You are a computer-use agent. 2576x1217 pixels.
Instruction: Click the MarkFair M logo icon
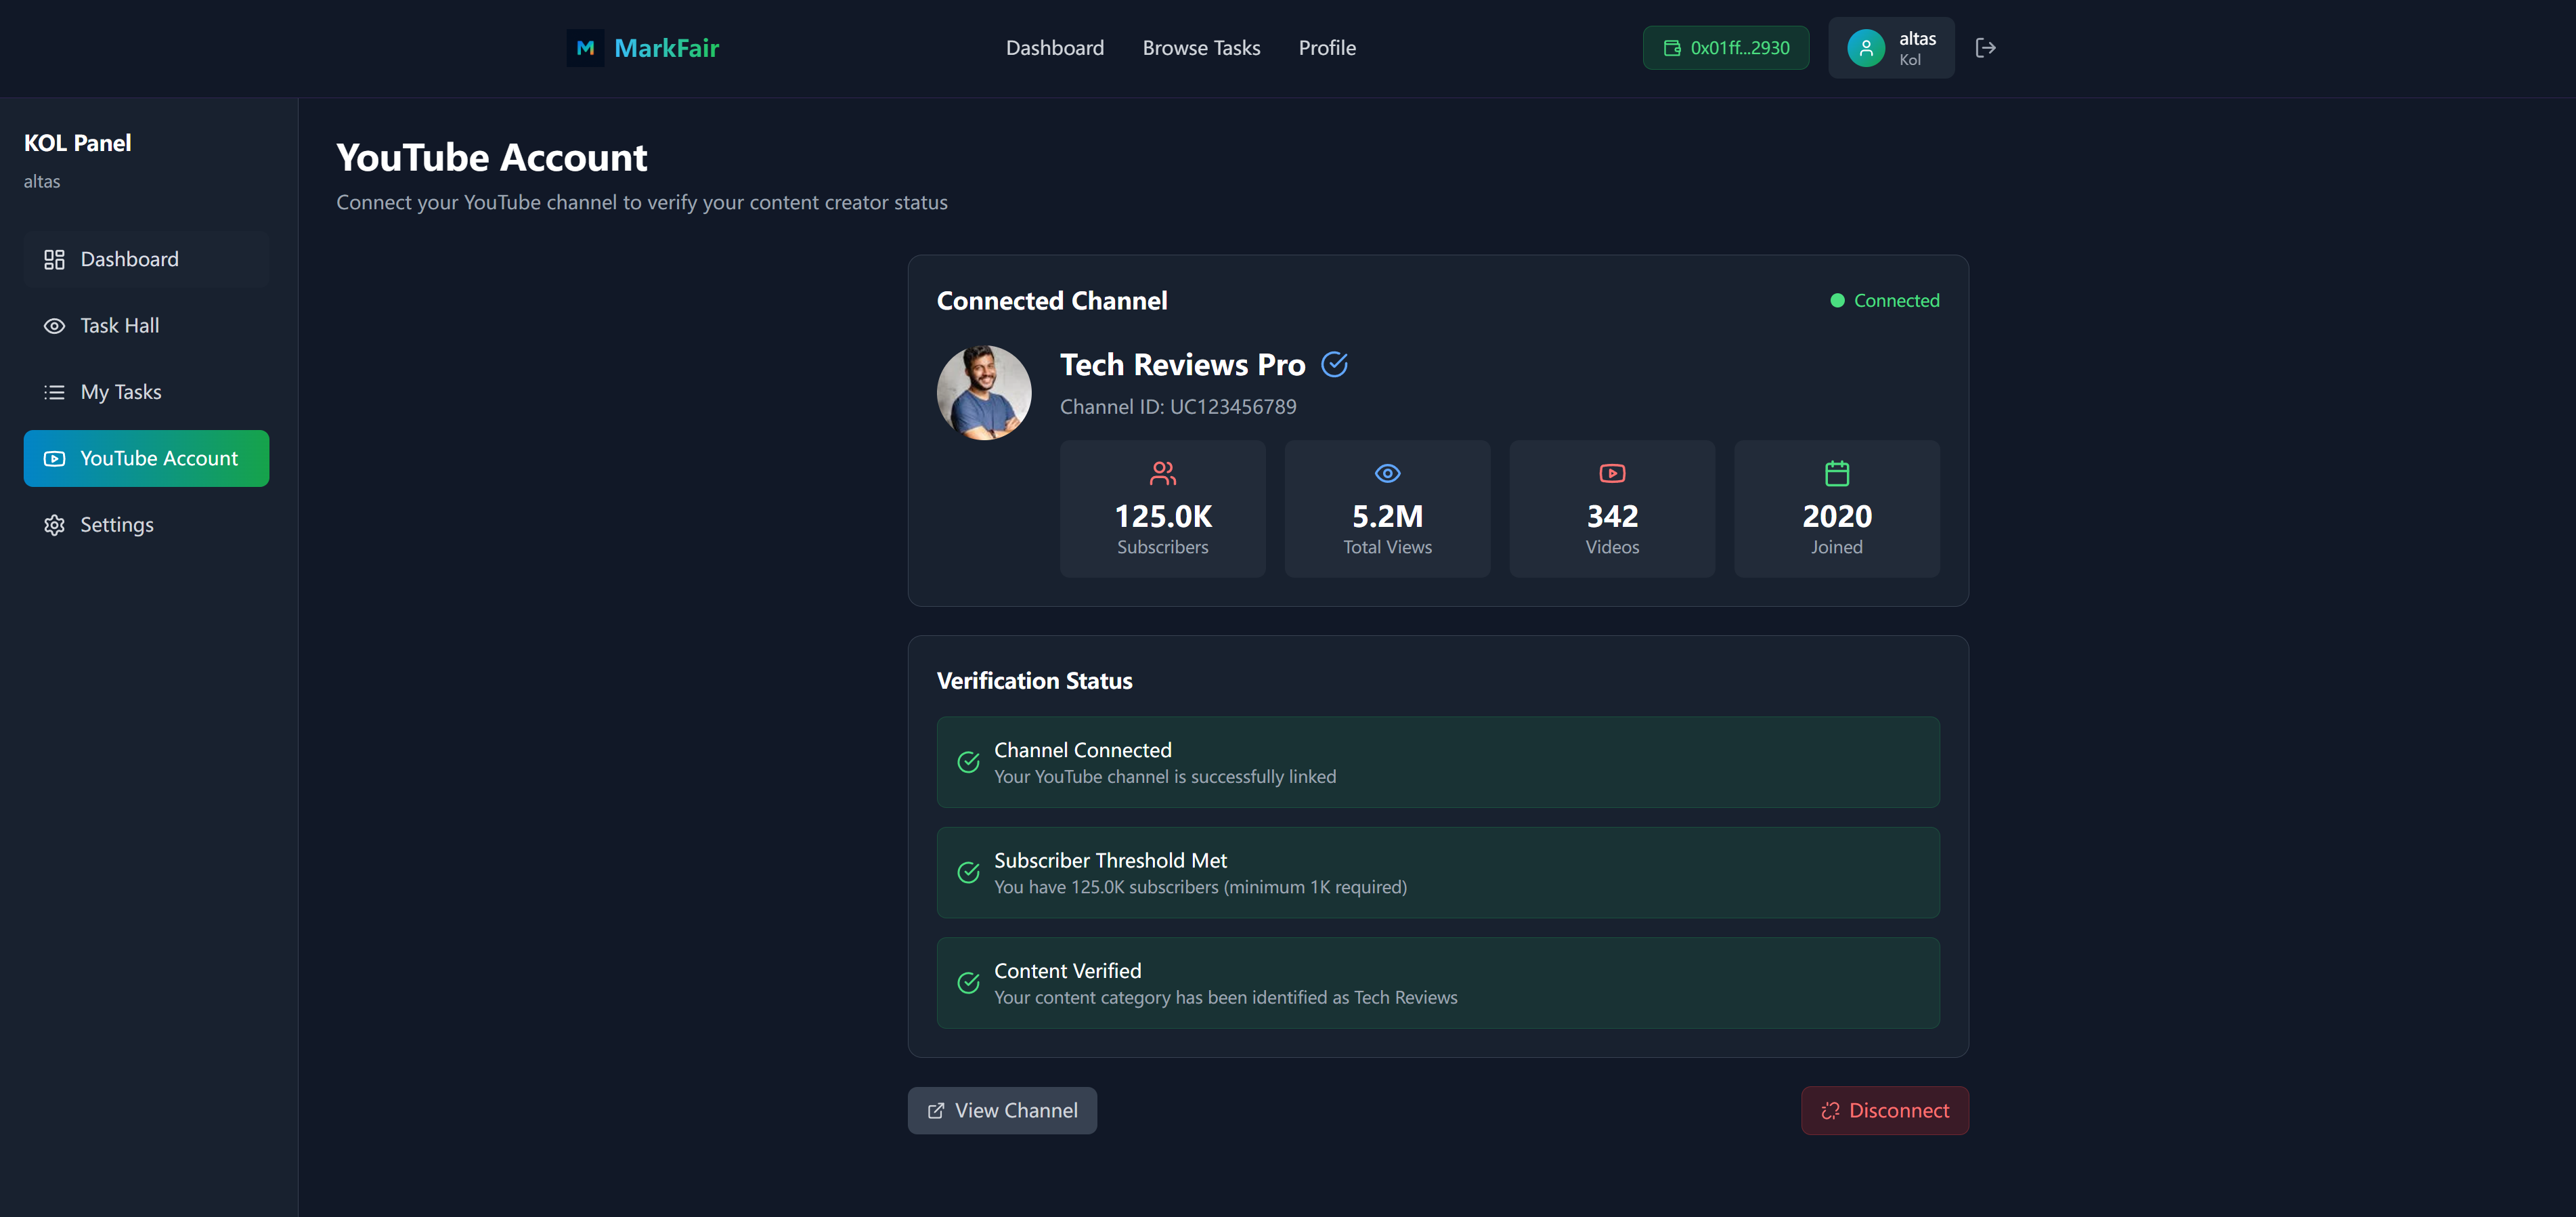coord(585,48)
